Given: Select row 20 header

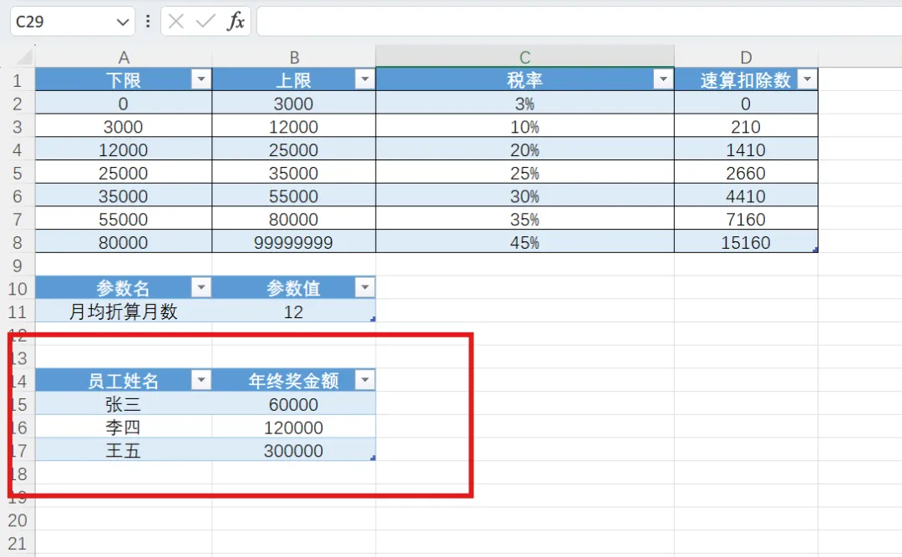Looking at the screenshot, I should [18, 520].
